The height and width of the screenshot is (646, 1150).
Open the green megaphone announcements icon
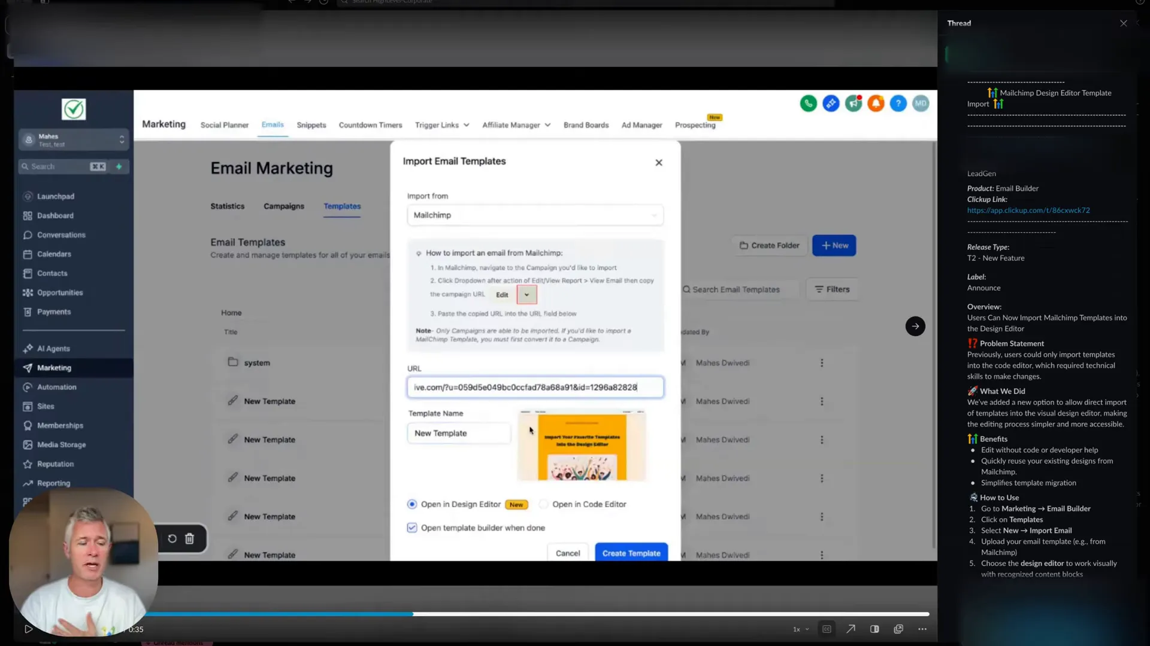[x=854, y=103]
